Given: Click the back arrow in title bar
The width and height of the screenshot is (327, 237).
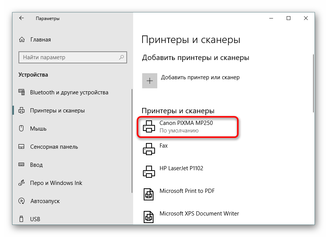Looking at the screenshot, I should click(21, 18).
